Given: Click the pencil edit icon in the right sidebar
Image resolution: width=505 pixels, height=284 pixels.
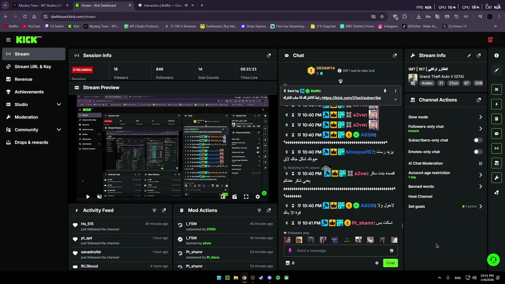Looking at the screenshot, I should click(497, 70).
